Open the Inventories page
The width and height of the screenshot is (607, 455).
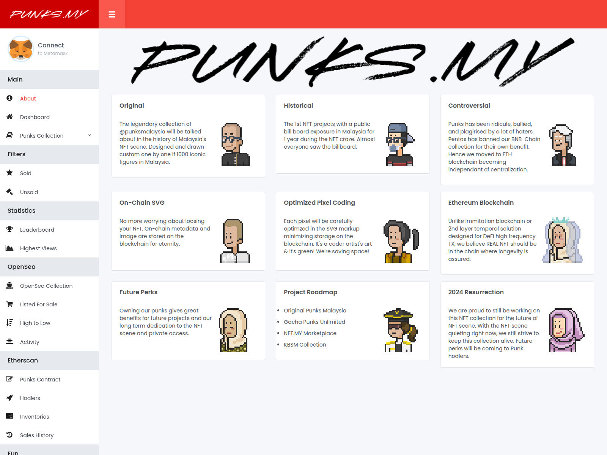pos(49,417)
